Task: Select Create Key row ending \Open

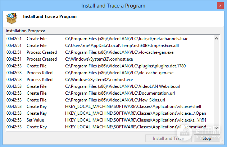Action: [x=110, y=113]
